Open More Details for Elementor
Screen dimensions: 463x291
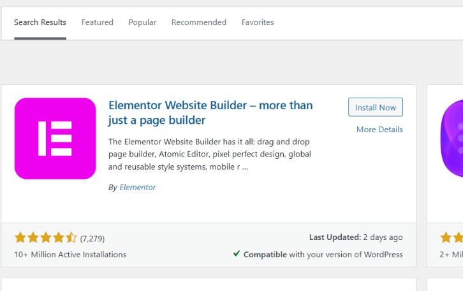pos(379,130)
